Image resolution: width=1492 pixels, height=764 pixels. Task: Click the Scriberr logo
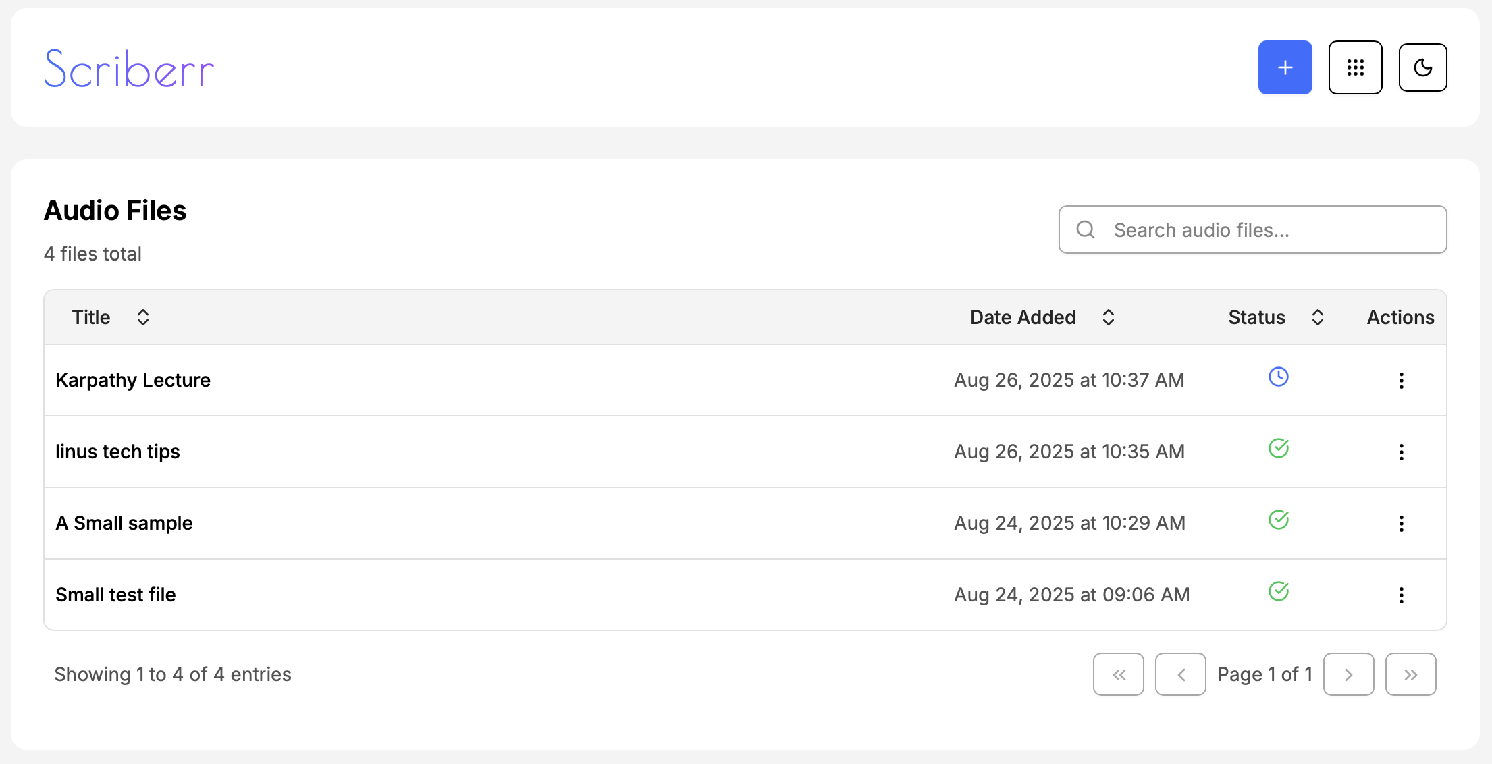(129, 69)
